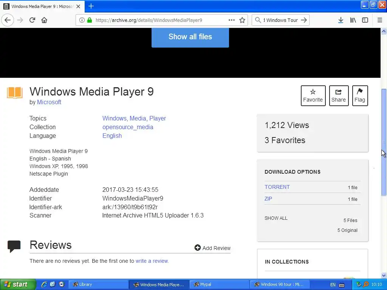Image resolution: width=387 pixels, height=290 pixels.
Task: Click the ark:/13960/t9b61t92r identifier text
Action: click(x=130, y=207)
